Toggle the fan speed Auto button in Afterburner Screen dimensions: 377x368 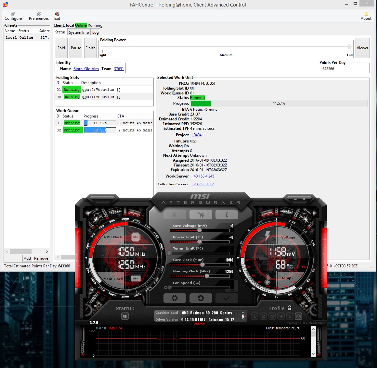[232, 290]
